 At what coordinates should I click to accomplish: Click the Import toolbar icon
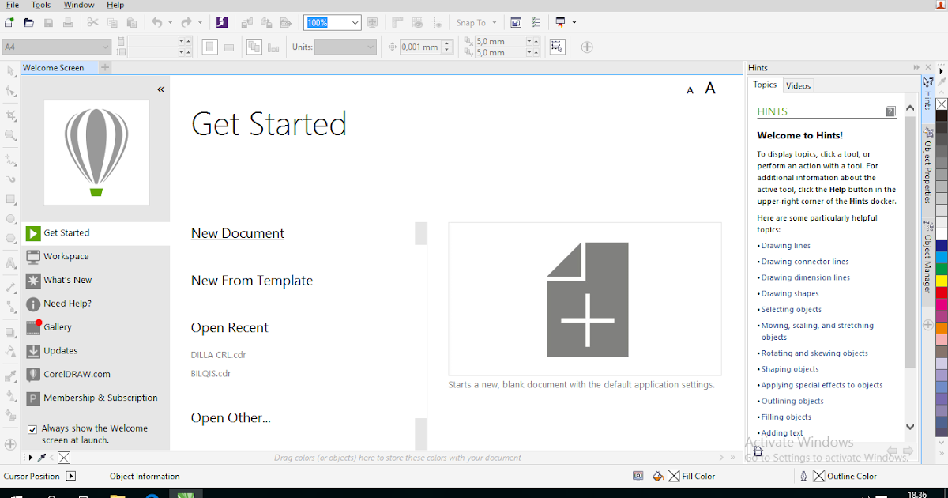248,23
